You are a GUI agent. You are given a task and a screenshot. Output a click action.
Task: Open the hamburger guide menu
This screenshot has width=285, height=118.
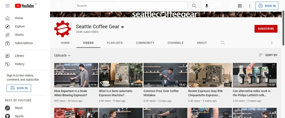pyautogui.click(x=8, y=6)
